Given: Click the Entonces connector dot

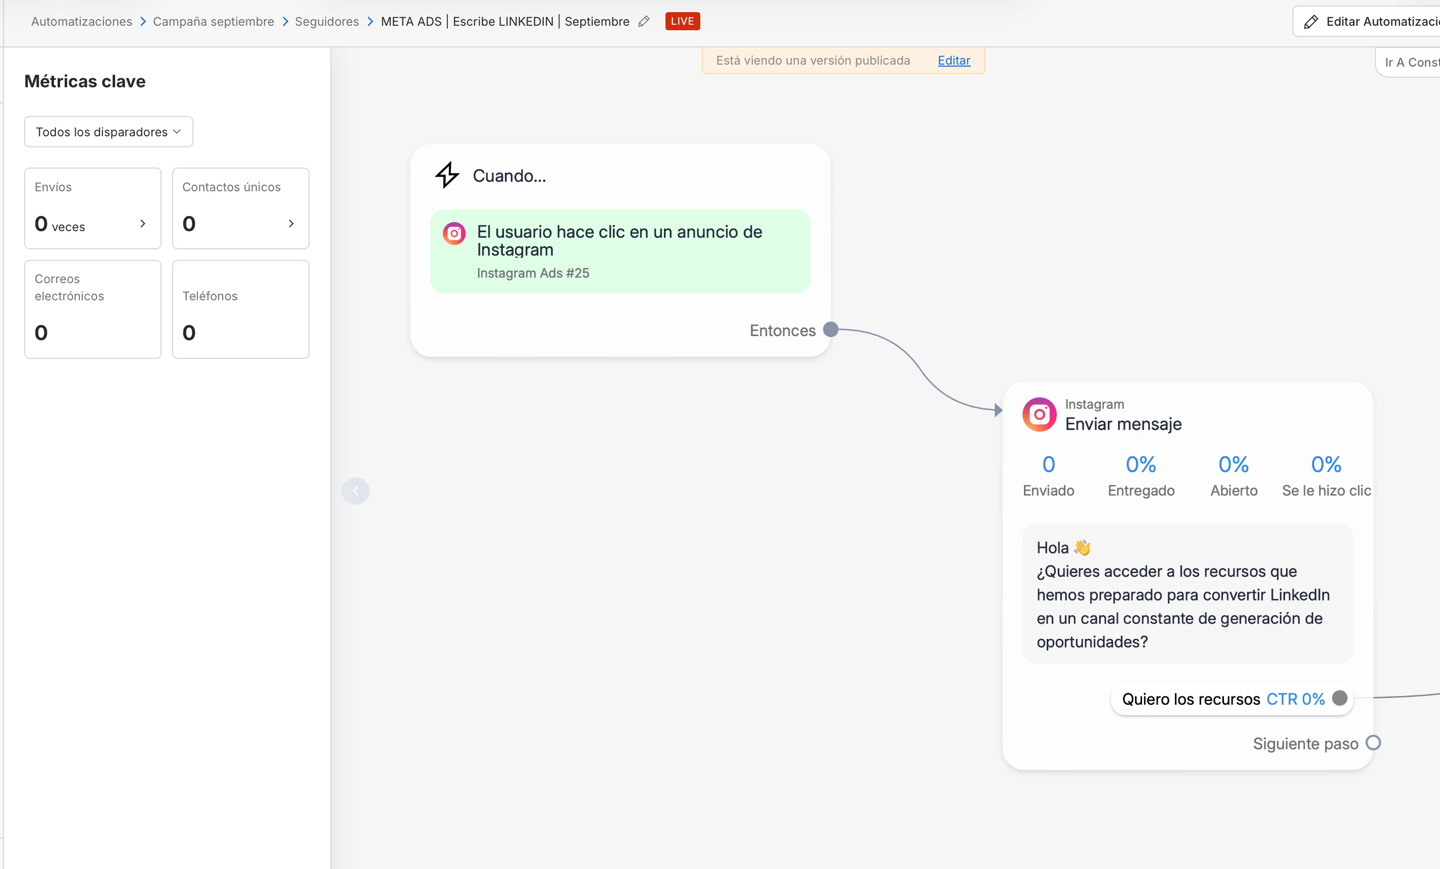Looking at the screenshot, I should 831,330.
